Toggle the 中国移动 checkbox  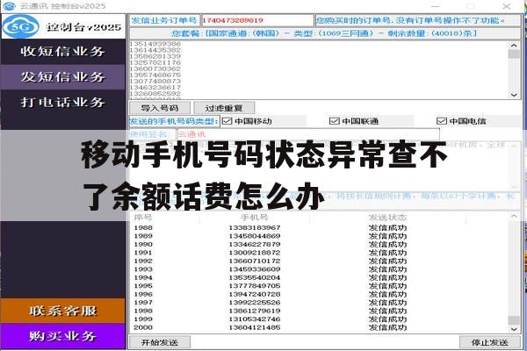point(227,121)
